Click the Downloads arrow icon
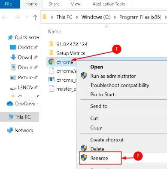This screenshot has height=169, width=167. (13, 57)
